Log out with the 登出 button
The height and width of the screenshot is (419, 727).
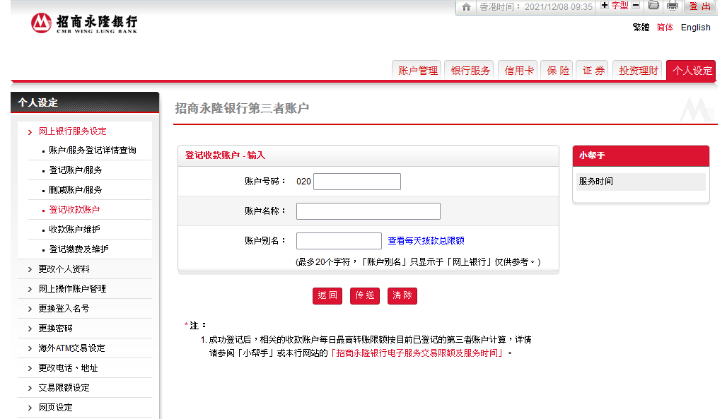[x=700, y=6]
